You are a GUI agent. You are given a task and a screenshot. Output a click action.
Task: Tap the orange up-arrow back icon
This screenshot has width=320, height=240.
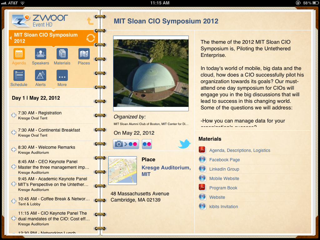tap(90, 21)
